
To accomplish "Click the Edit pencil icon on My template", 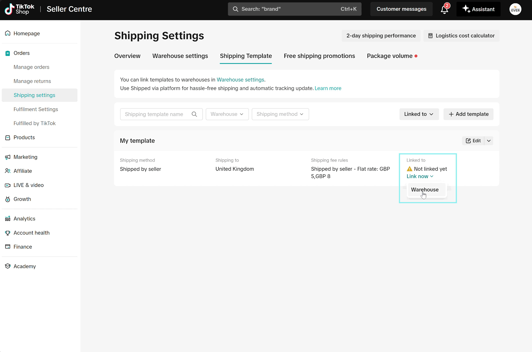I will click(469, 141).
